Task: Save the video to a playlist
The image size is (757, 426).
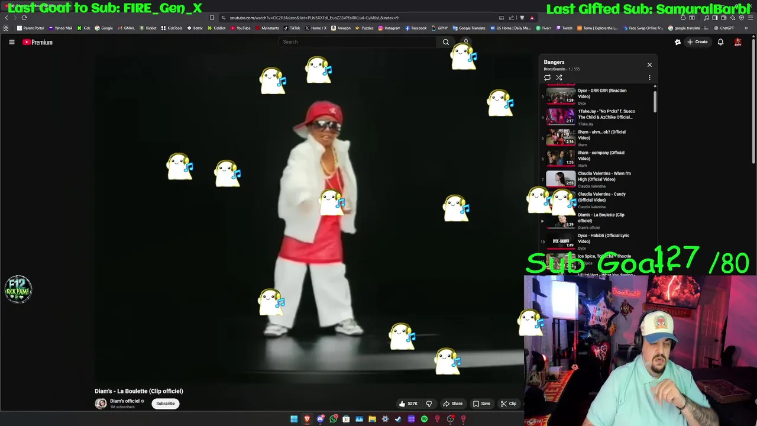Action: pyautogui.click(x=481, y=404)
